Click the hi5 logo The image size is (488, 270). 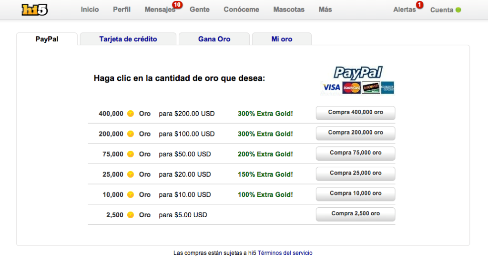34,10
